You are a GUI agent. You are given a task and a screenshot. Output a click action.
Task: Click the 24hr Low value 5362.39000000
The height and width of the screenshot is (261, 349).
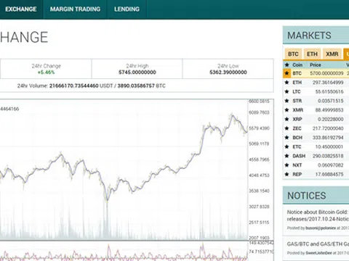[x=228, y=72]
